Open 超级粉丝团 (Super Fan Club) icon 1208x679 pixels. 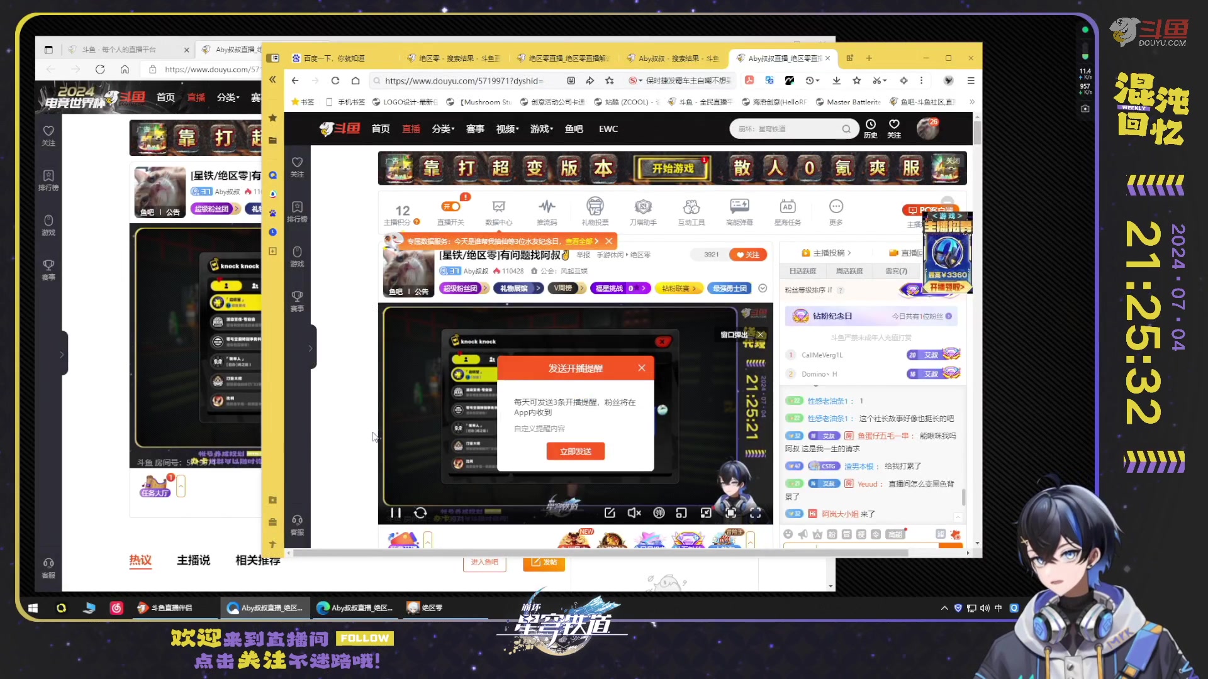tap(462, 288)
